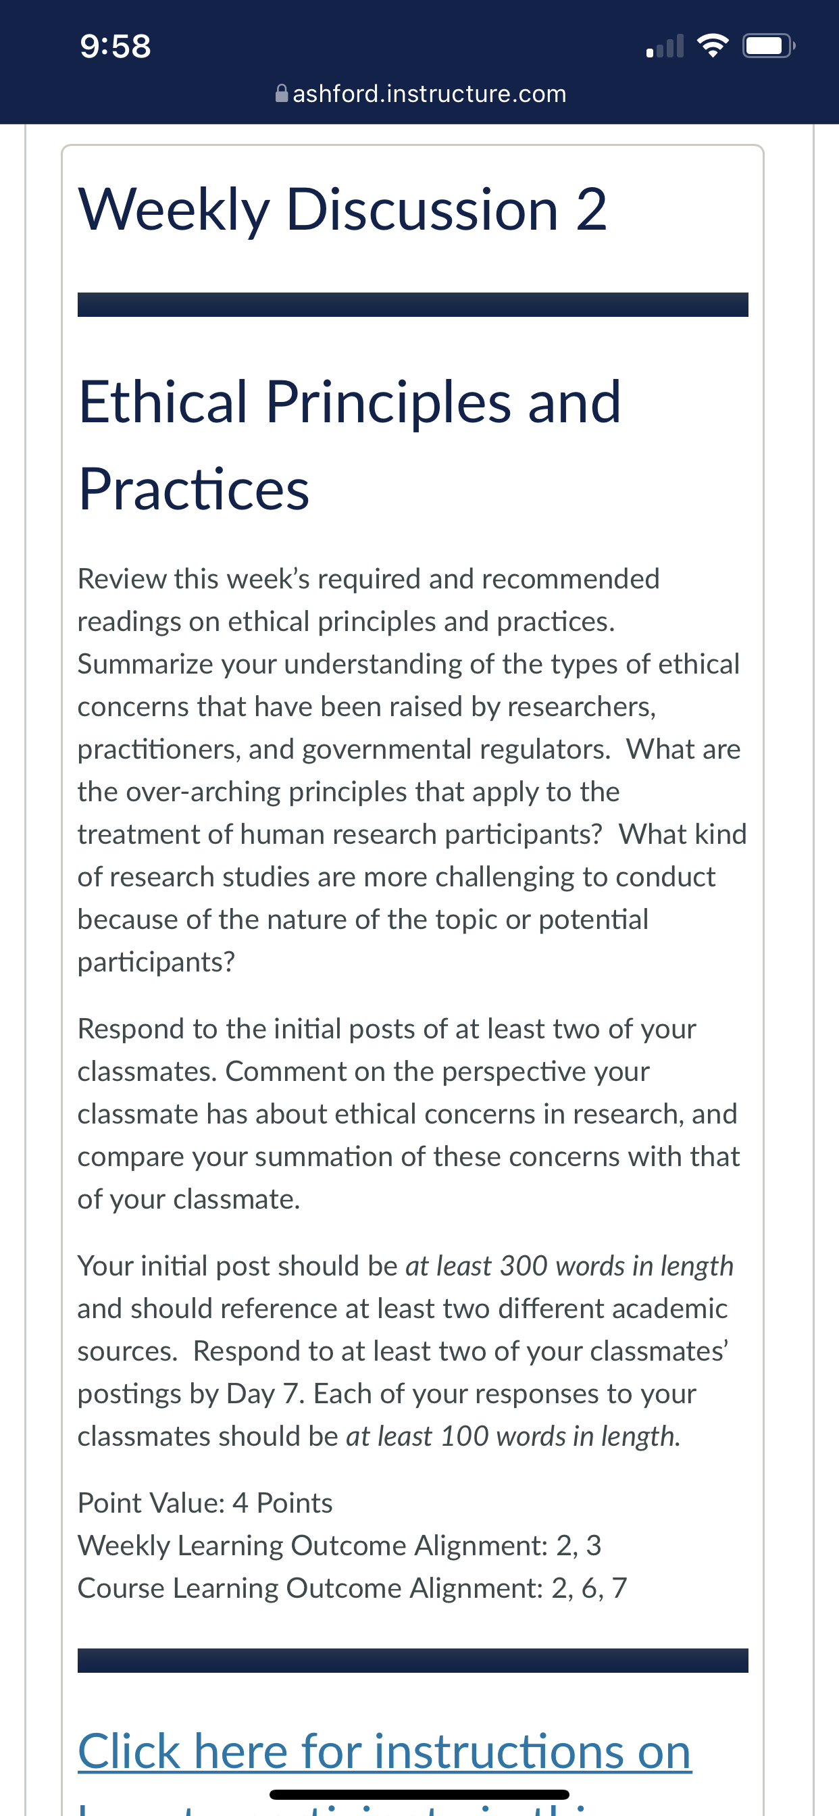Tap the dark divider bar above the link
839x1816 pixels.
413,1660
